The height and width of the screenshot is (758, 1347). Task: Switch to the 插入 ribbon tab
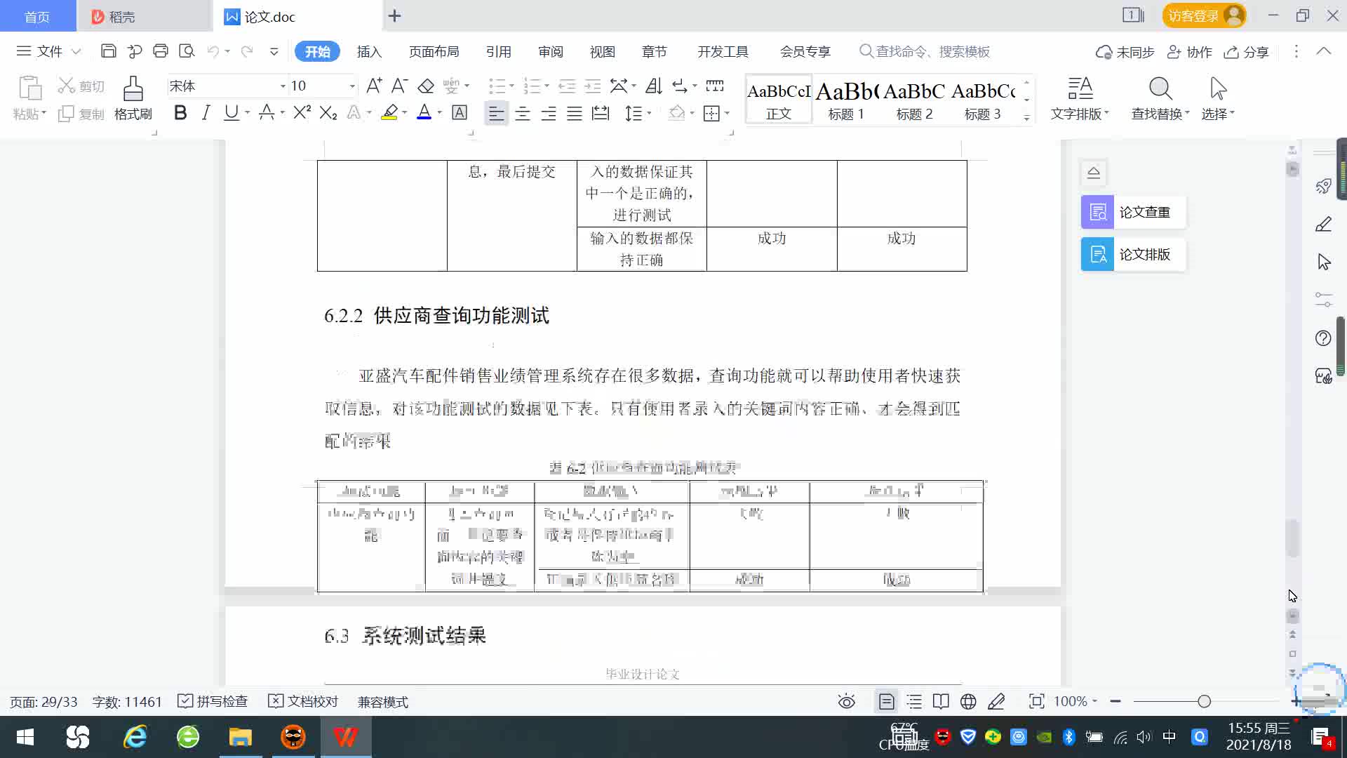369,51
